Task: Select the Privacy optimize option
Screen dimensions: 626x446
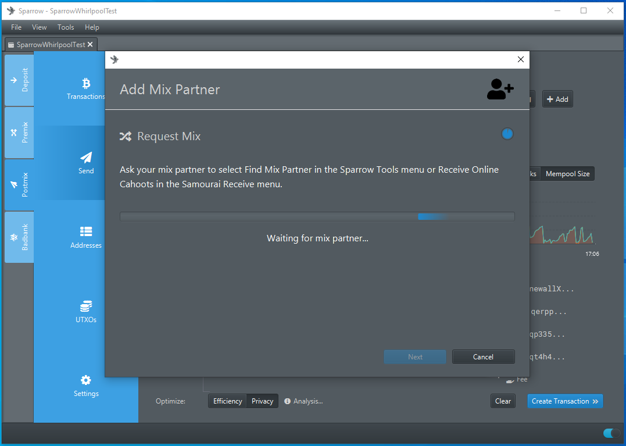Action: 262,401
